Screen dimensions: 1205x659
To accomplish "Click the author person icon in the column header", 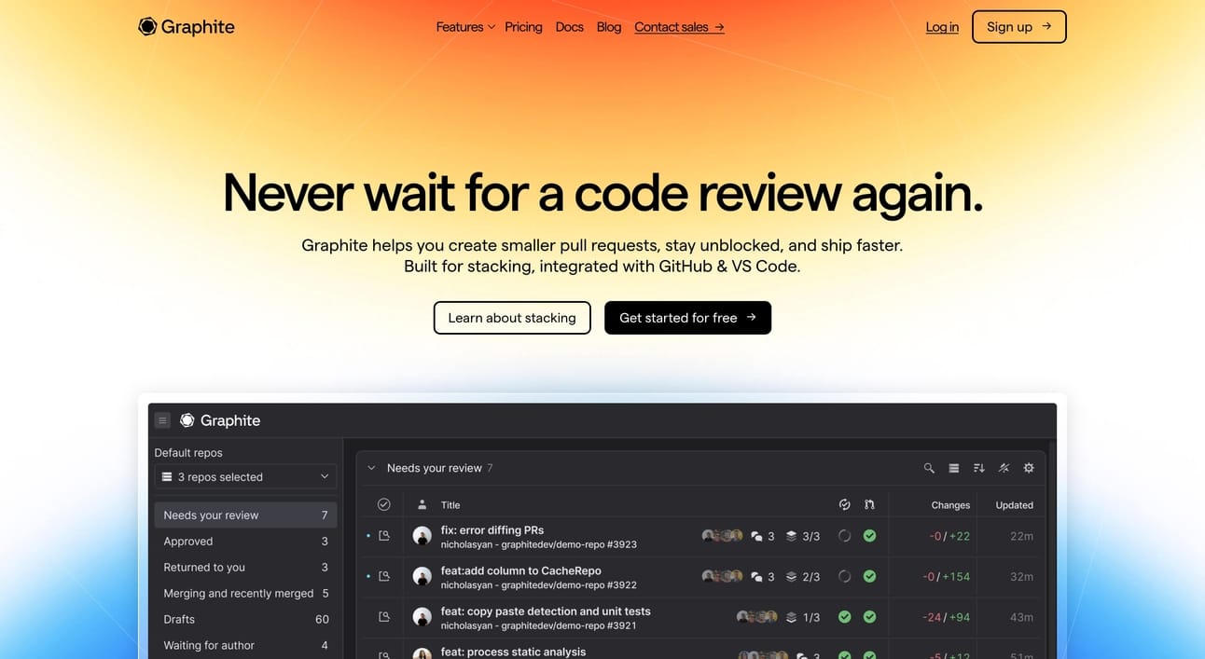I will coord(422,504).
